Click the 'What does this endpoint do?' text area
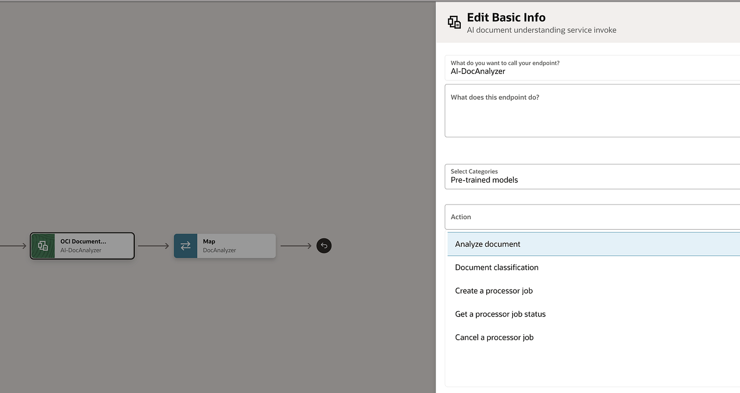Image resolution: width=740 pixels, height=393 pixels. (x=592, y=110)
